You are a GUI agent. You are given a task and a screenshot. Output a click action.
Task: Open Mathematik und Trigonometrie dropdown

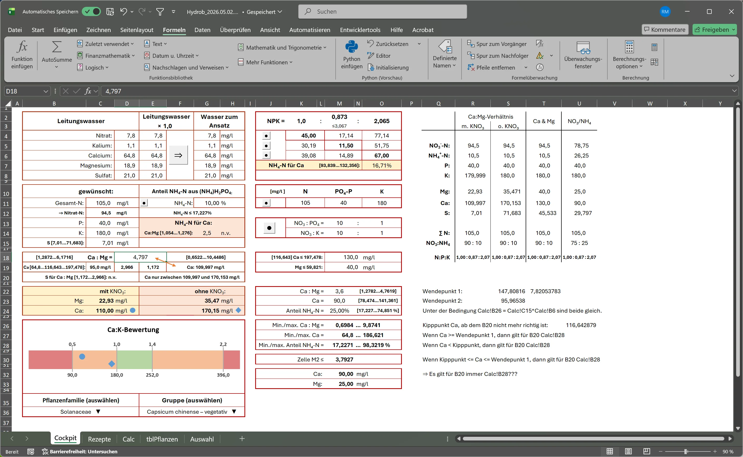(x=282, y=48)
